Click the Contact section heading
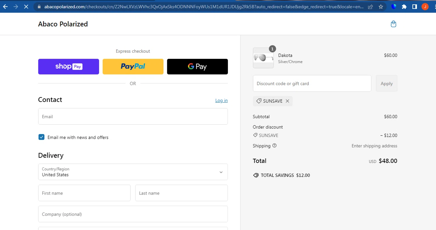Screen dimensions: 436x230 coord(50,100)
